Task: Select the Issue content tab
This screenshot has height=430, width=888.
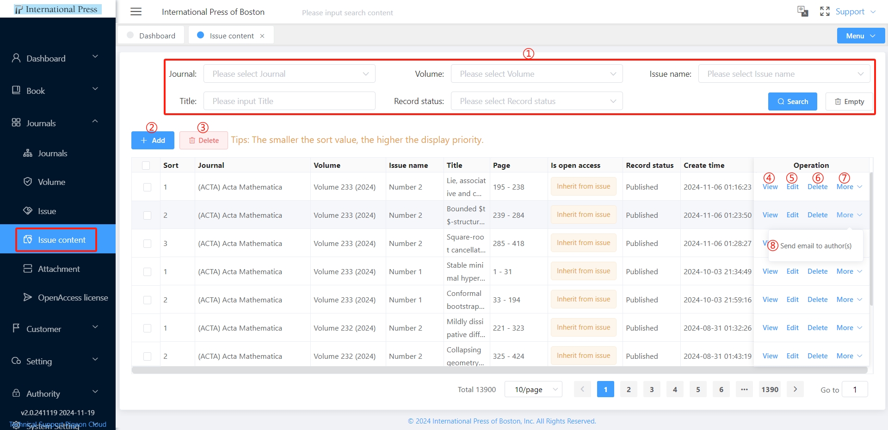Action: (x=231, y=36)
